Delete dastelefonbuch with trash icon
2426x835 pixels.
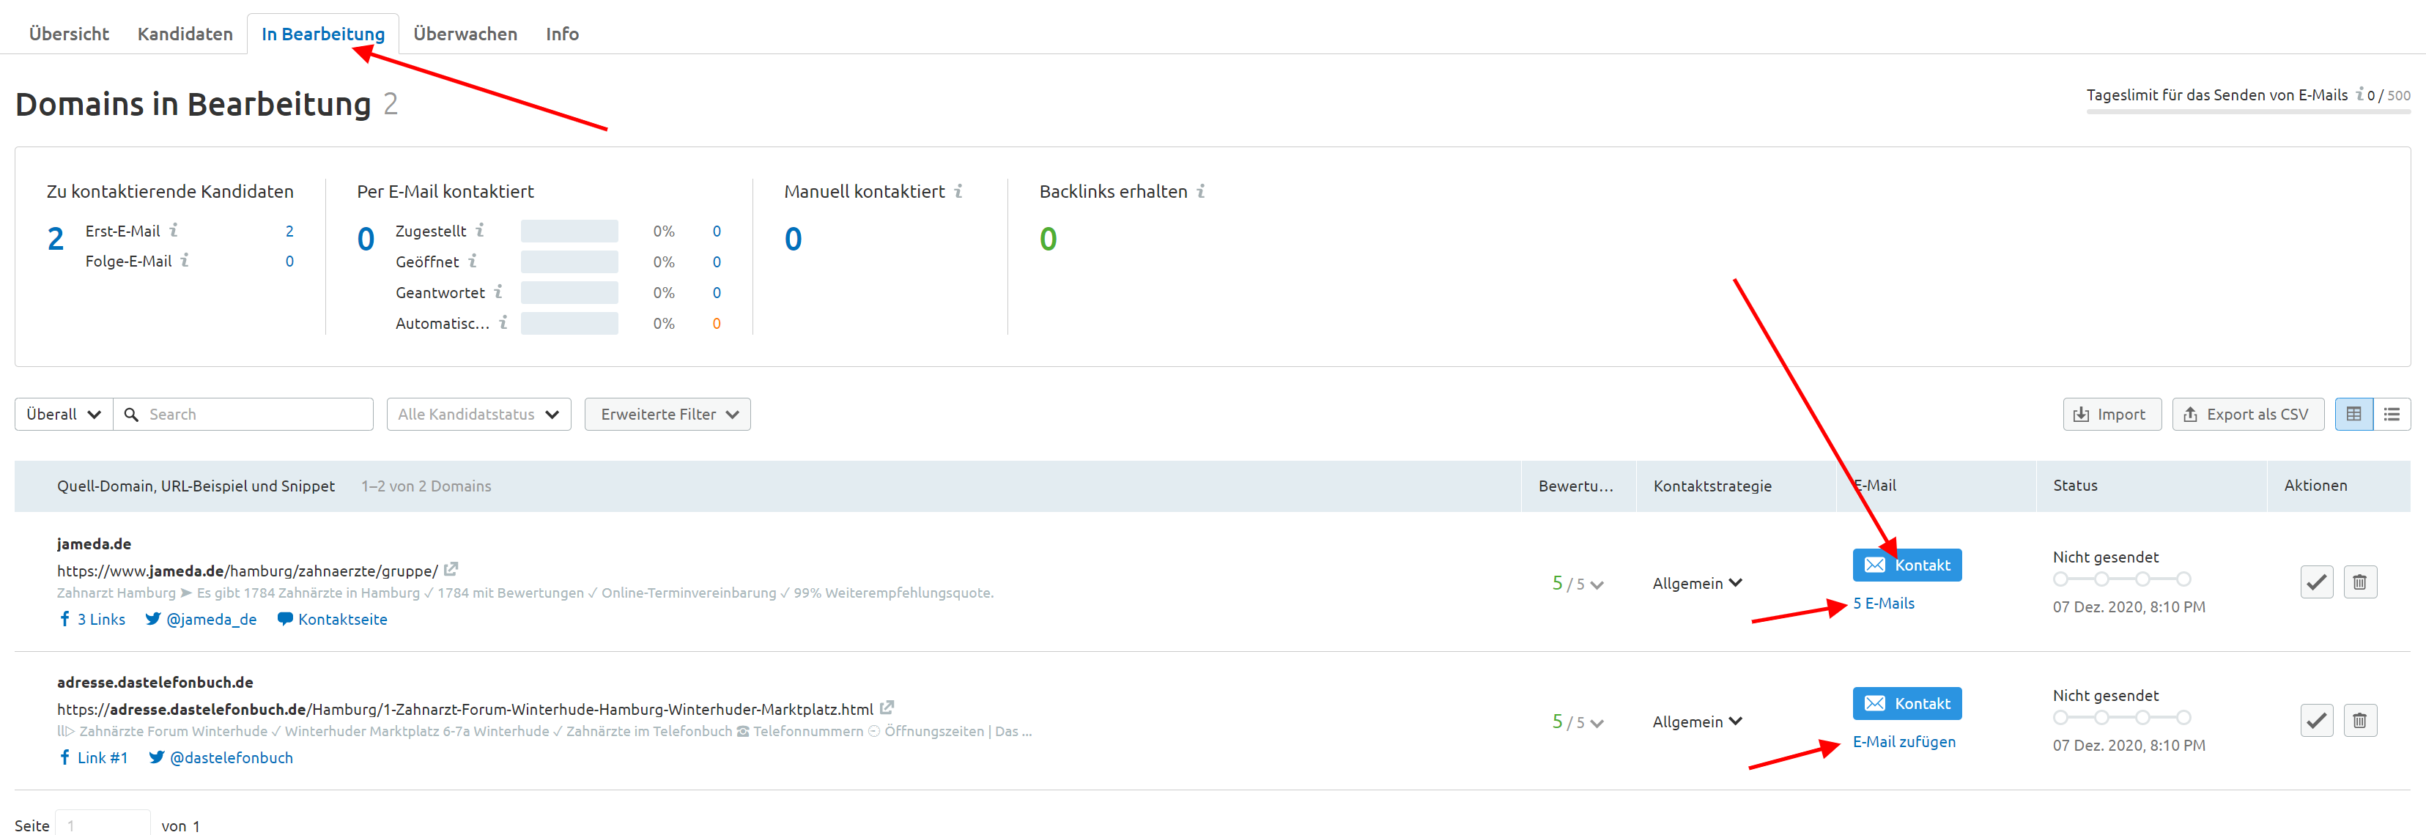pyautogui.click(x=2360, y=720)
